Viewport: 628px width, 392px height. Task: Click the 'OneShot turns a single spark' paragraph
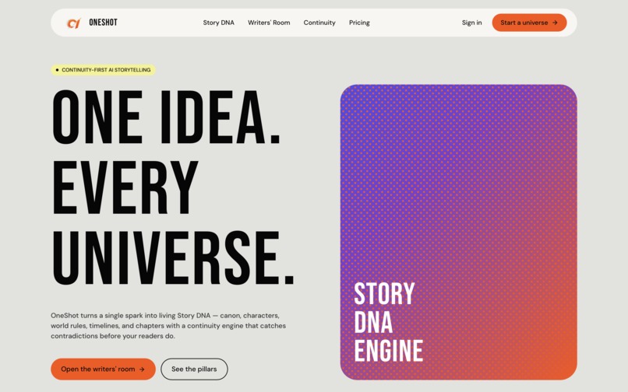click(168, 326)
